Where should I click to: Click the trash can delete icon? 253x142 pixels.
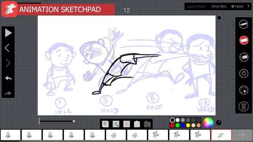tap(244, 106)
